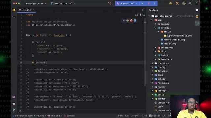Click Lambda breadcrumb in navigation bar
211x118 pixels.
pos(69,116)
